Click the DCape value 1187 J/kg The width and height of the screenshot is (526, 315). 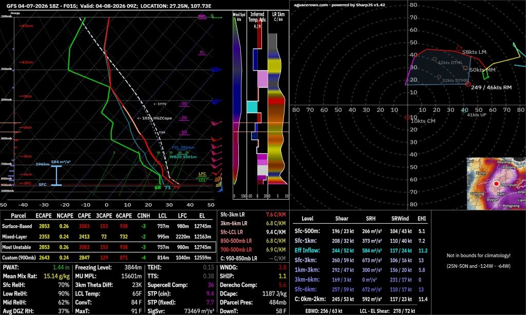pos(274,293)
